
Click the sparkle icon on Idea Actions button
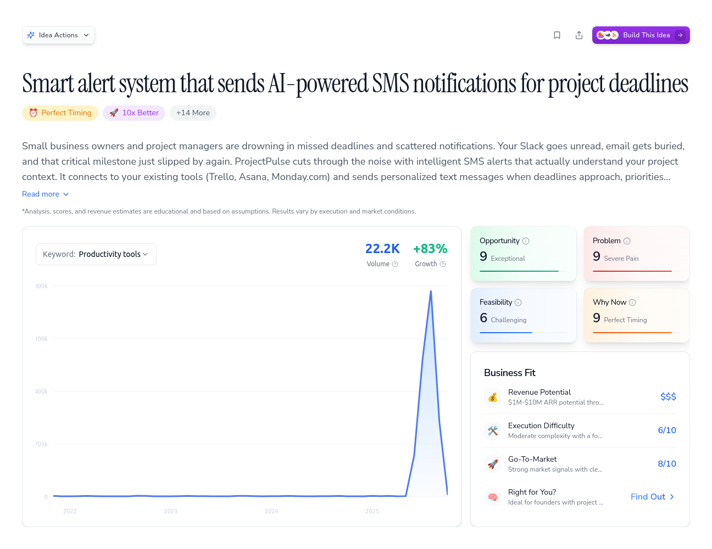pyautogui.click(x=31, y=35)
